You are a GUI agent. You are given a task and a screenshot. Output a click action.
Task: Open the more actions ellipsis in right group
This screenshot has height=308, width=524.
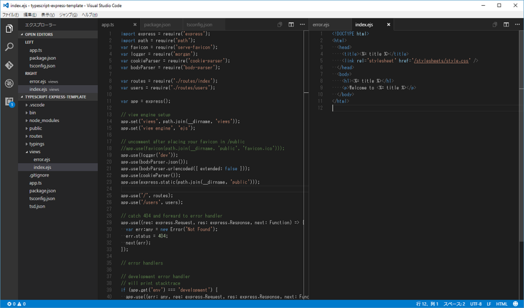pos(517,25)
